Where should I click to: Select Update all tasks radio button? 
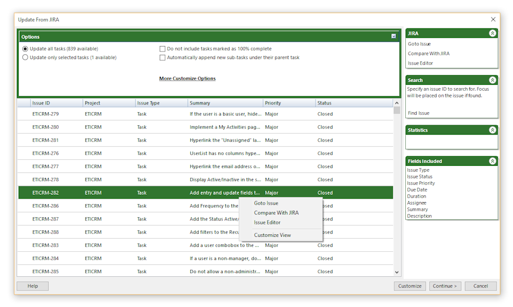point(25,49)
